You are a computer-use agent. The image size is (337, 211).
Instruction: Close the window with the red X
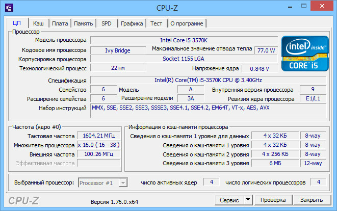coord(322,6)
